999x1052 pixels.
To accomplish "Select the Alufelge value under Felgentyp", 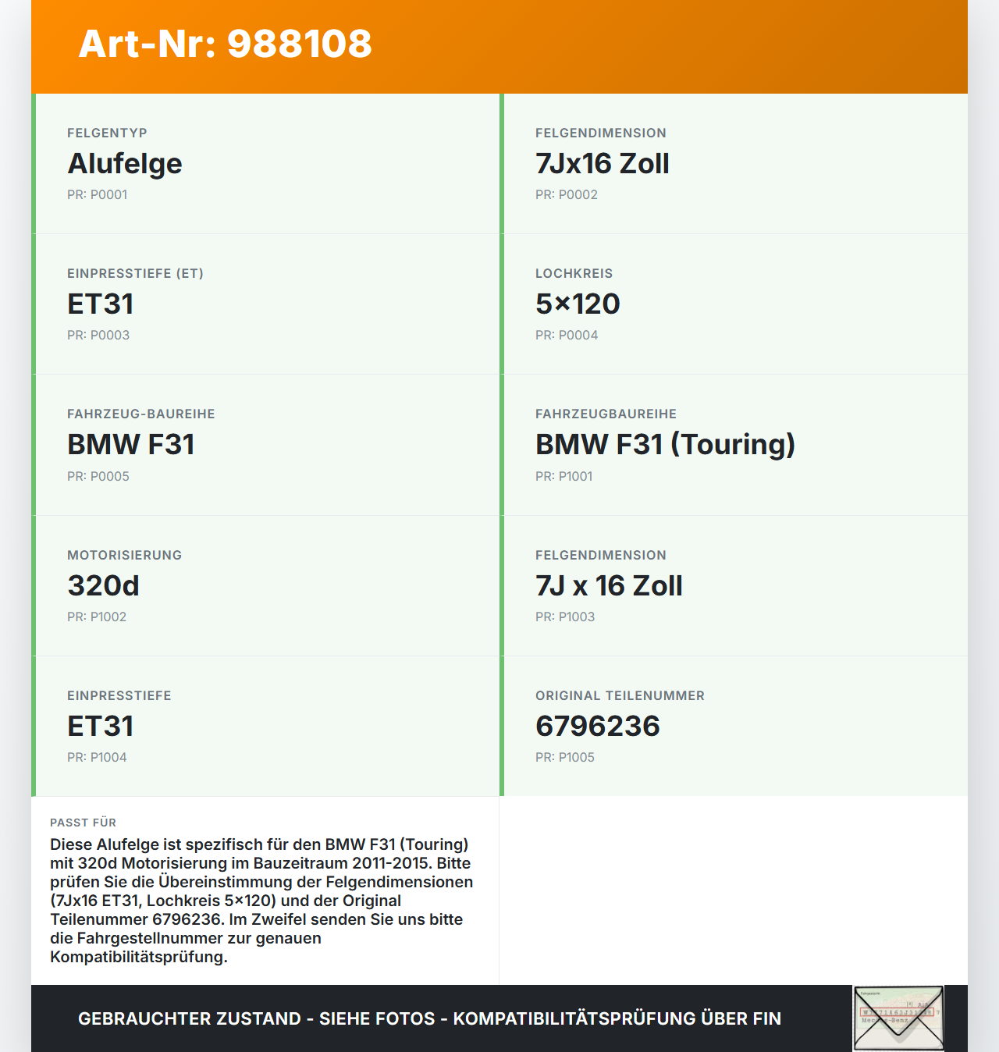I will (125, 164).
